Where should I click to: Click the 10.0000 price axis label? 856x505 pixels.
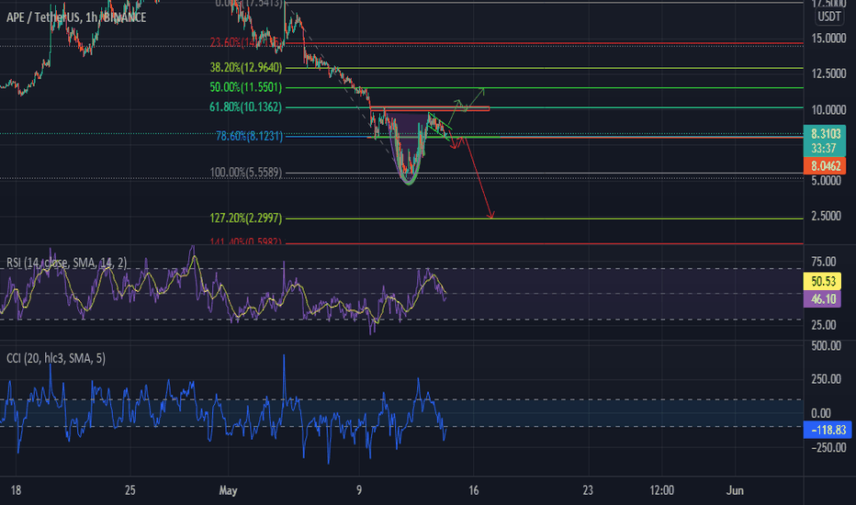point(828,110)
